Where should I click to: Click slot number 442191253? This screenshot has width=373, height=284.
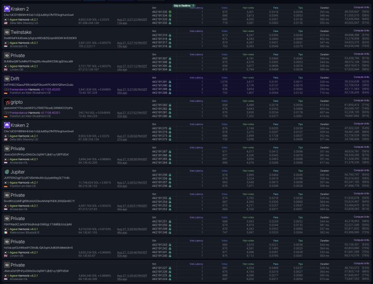click(x=160, y=205)
